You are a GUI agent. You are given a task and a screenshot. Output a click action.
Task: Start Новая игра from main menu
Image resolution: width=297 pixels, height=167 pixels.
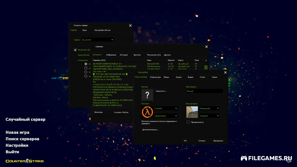click(18, 132)
